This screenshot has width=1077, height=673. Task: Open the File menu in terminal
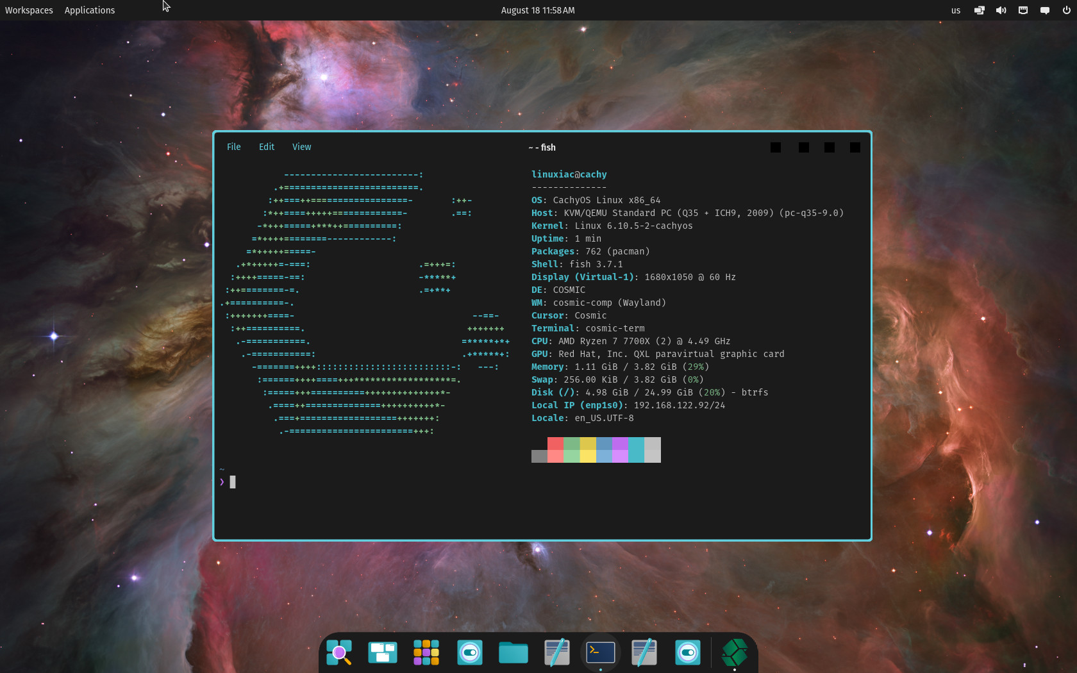(234, 147)
